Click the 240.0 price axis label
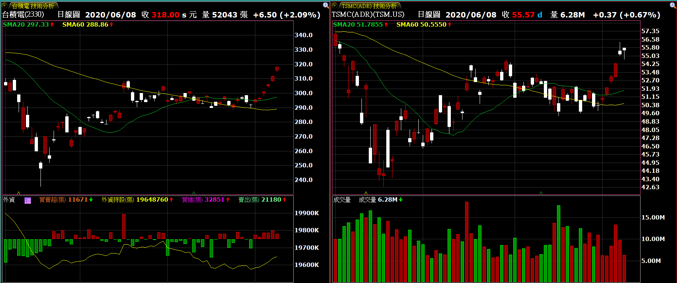This screenshot has width=677, height=283. (x=303, y=180)
